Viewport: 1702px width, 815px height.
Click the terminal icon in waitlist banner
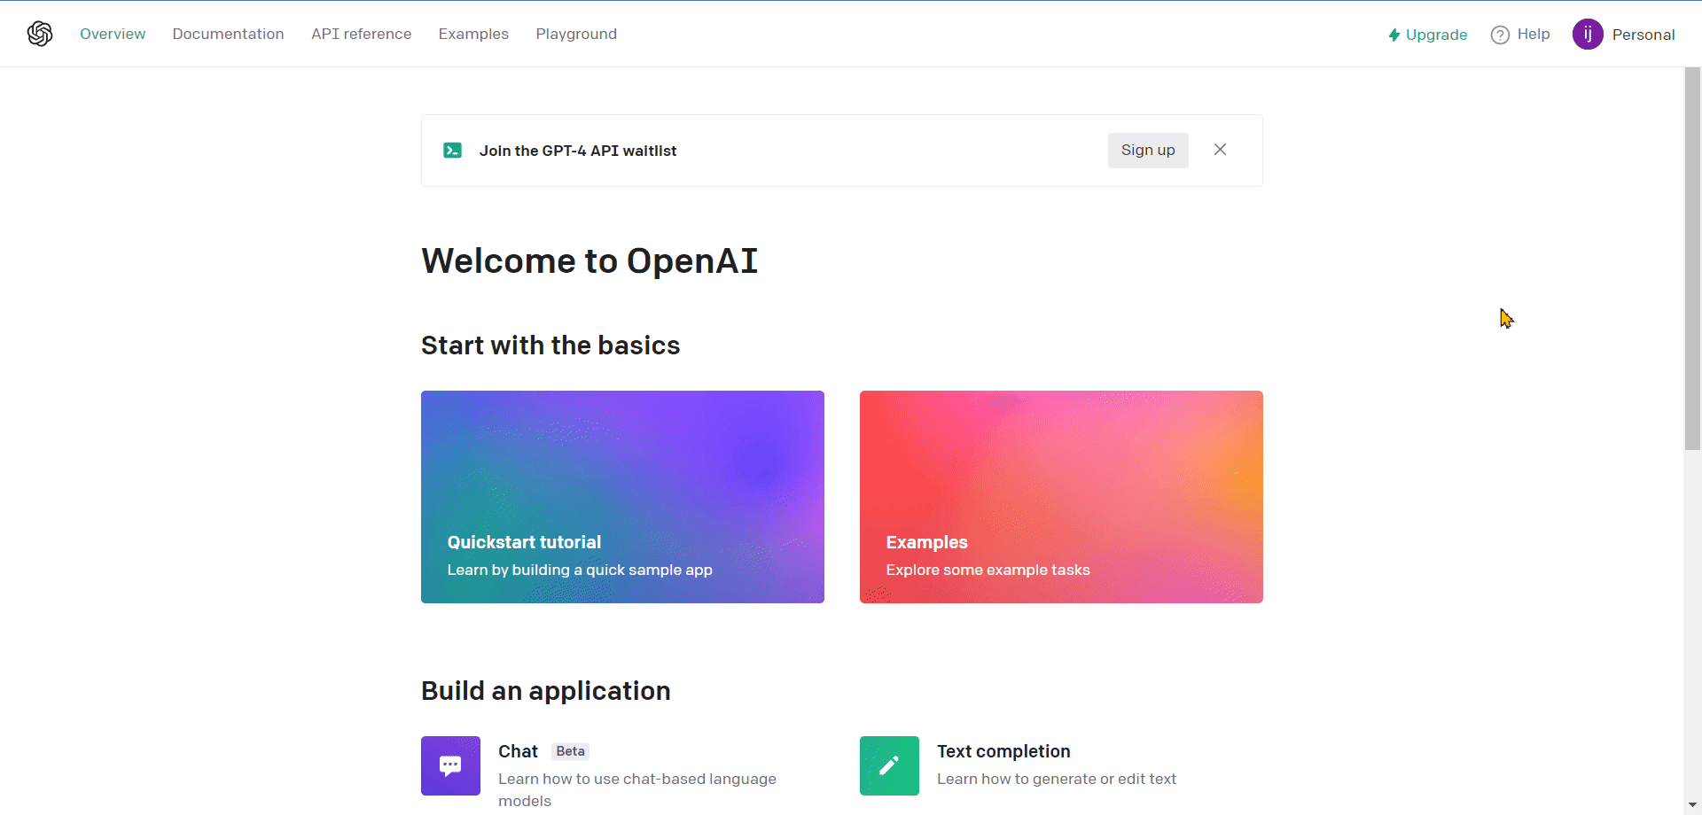coord(452,151)
